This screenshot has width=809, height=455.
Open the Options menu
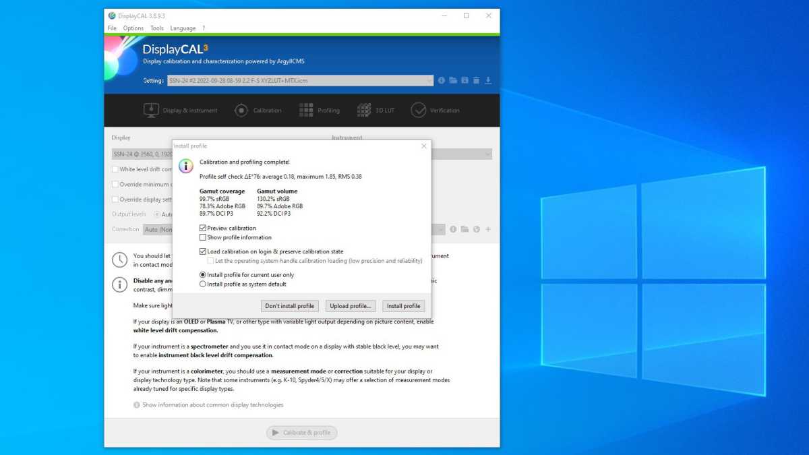(x=133, y=28)
